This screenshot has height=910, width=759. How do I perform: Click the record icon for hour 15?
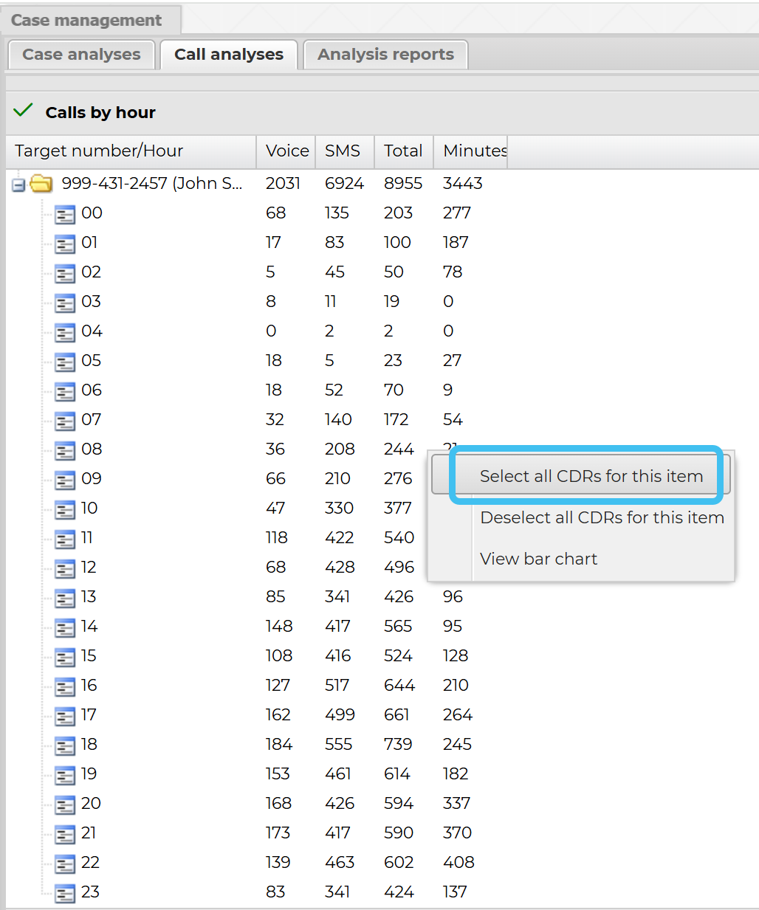(x=65, y=656)
